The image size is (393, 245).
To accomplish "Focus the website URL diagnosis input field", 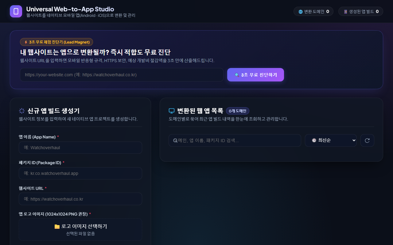I will point(122,75).
